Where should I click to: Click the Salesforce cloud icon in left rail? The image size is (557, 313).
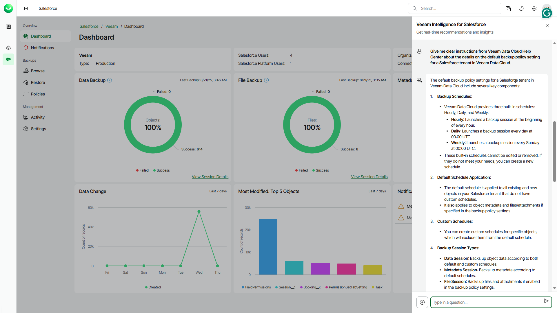tap(8, 59)
